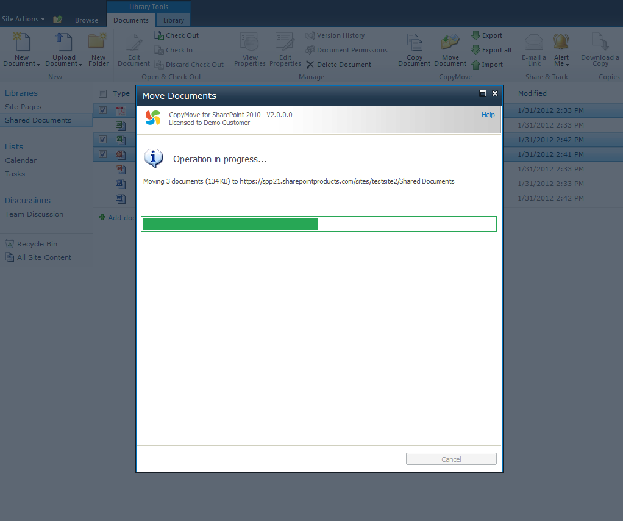Screen dimensions: 623x521
Task: Click the Import green arrow
Action: (475, 65)
